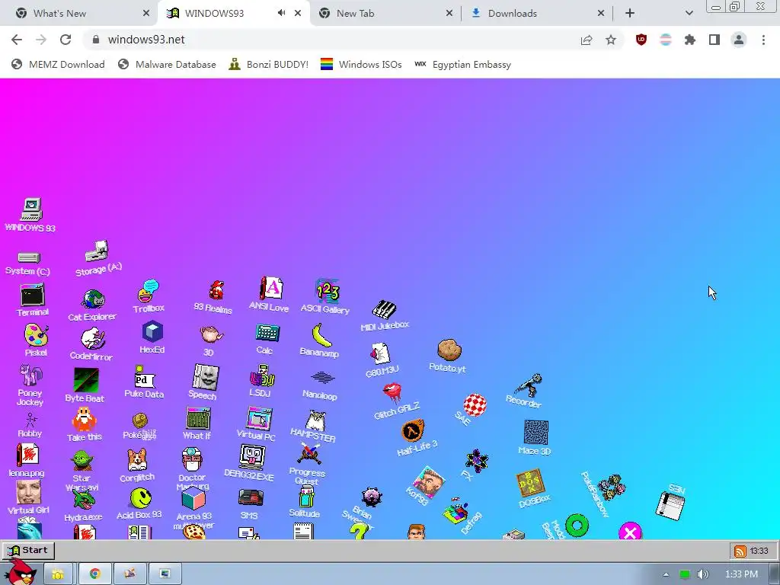780x585 pixels.
Task: Open the ASCII Gallery icon
Action: point(328,291)
